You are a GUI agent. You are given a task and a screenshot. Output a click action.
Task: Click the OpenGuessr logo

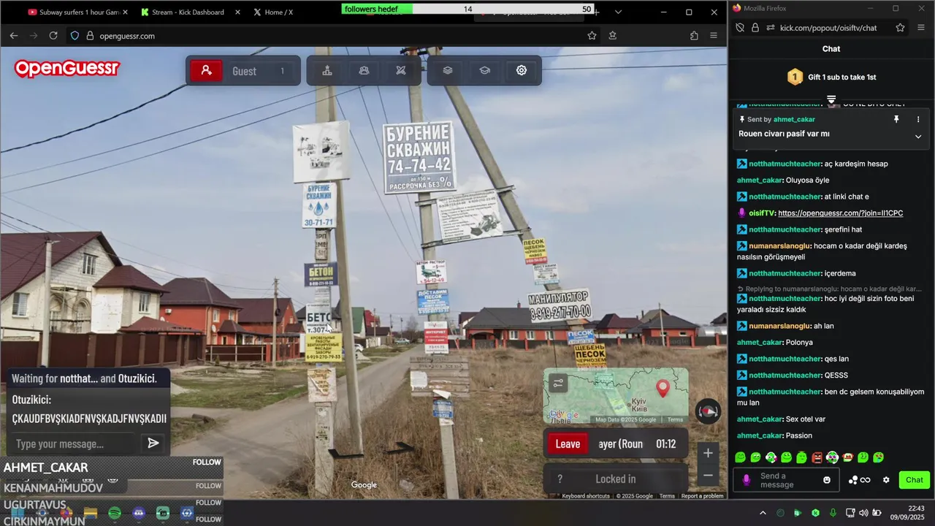(66, 69)
